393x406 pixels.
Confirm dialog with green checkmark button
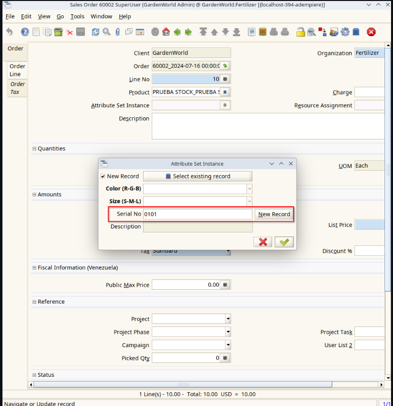(284, 242)
